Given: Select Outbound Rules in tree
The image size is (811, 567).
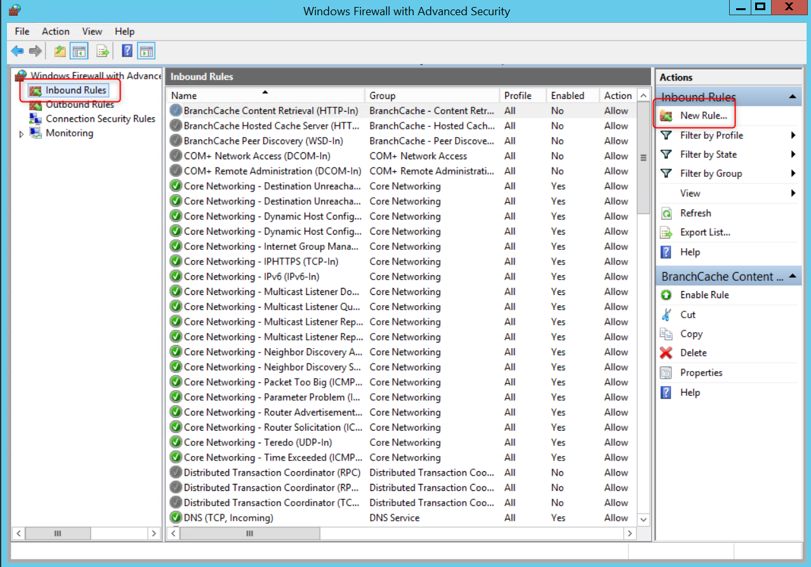Looking at the screenshot, I should [x=79, y=105].
